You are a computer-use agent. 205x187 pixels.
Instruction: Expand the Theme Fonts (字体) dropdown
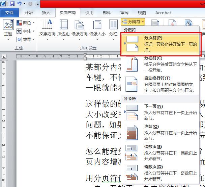26,31
